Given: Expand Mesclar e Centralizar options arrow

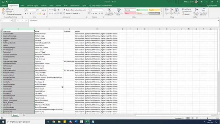Looking at the screenshot, I should (80, 13).
